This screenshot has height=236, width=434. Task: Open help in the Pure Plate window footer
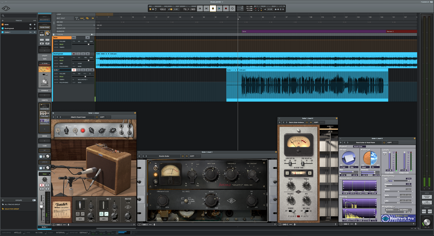coord(336,224)
